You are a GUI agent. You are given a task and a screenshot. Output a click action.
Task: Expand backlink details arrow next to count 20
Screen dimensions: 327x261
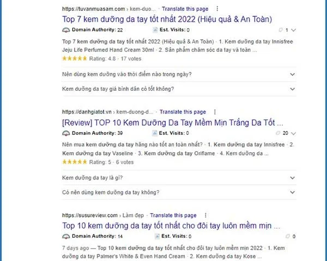coord(293,133)
